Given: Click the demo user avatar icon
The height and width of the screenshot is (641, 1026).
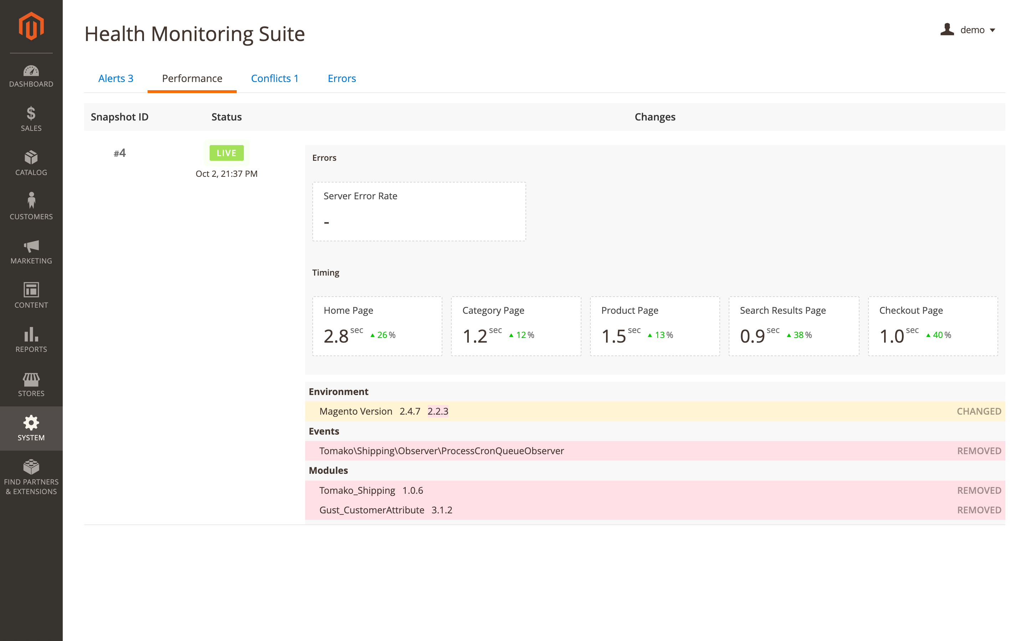Looking at the screenshot, I should click(947, 30).
